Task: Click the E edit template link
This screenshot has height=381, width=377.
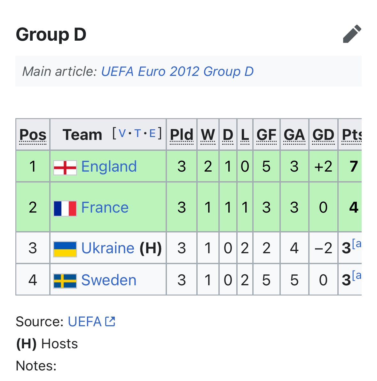Action: click(x=152, y=133)
